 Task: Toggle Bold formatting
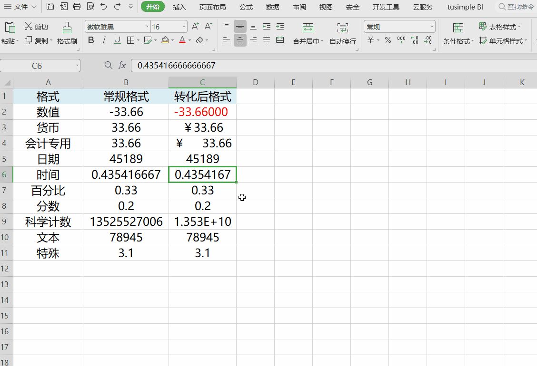pyautogui.click(x=91, y=40)
